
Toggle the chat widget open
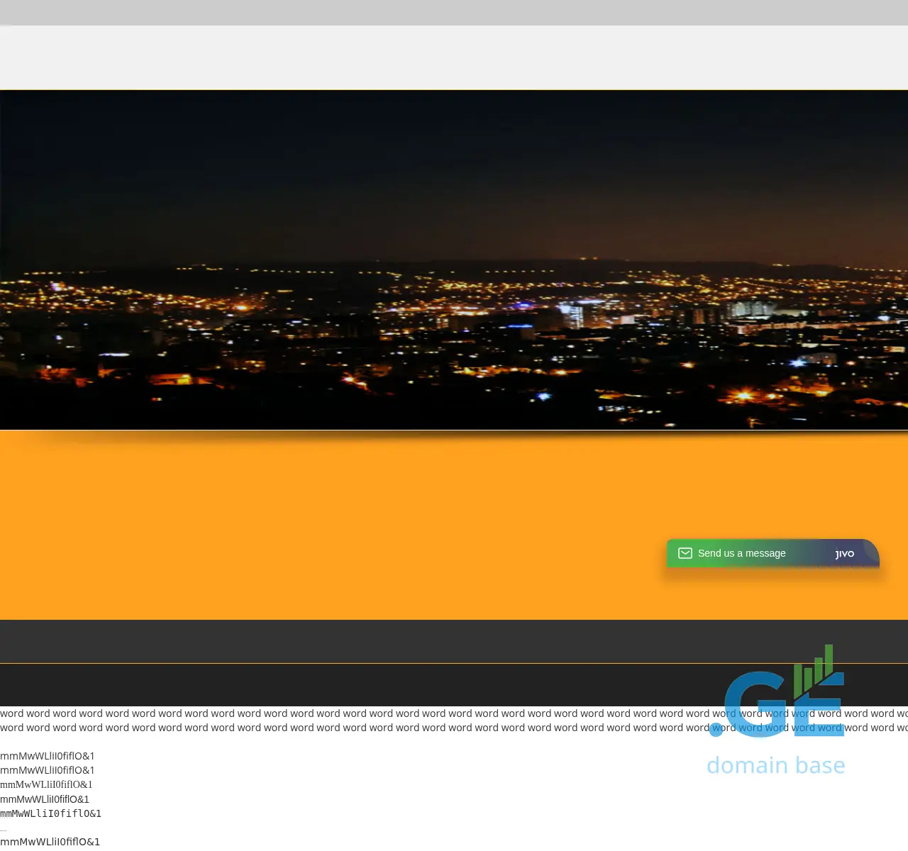[x=773, y=553]
